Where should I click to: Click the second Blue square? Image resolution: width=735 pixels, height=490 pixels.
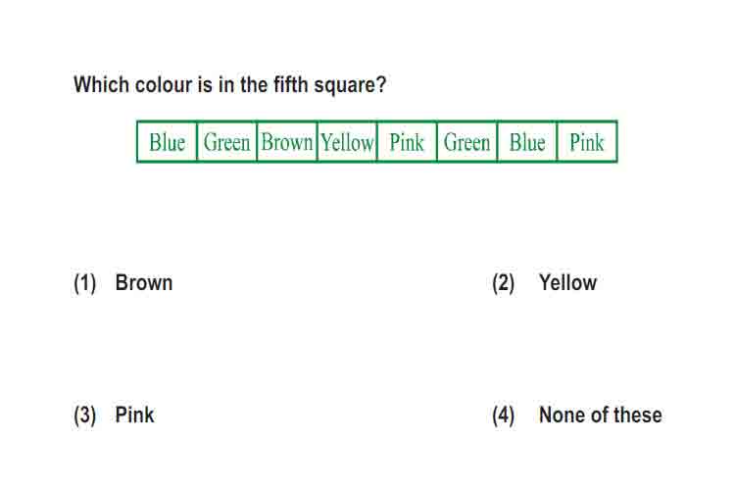[x=527, y=141]
